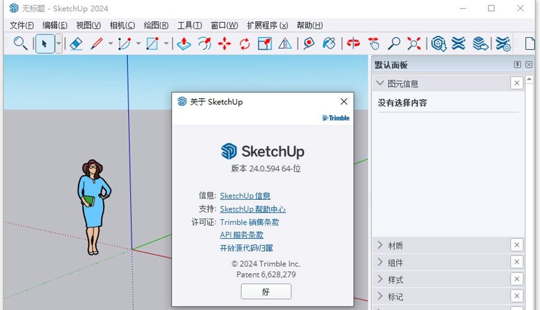Image resolution: width=540 pixels, height=310 pixels.
Task: Open the 工具(T) menu
Action: click(x=190, y=25)
